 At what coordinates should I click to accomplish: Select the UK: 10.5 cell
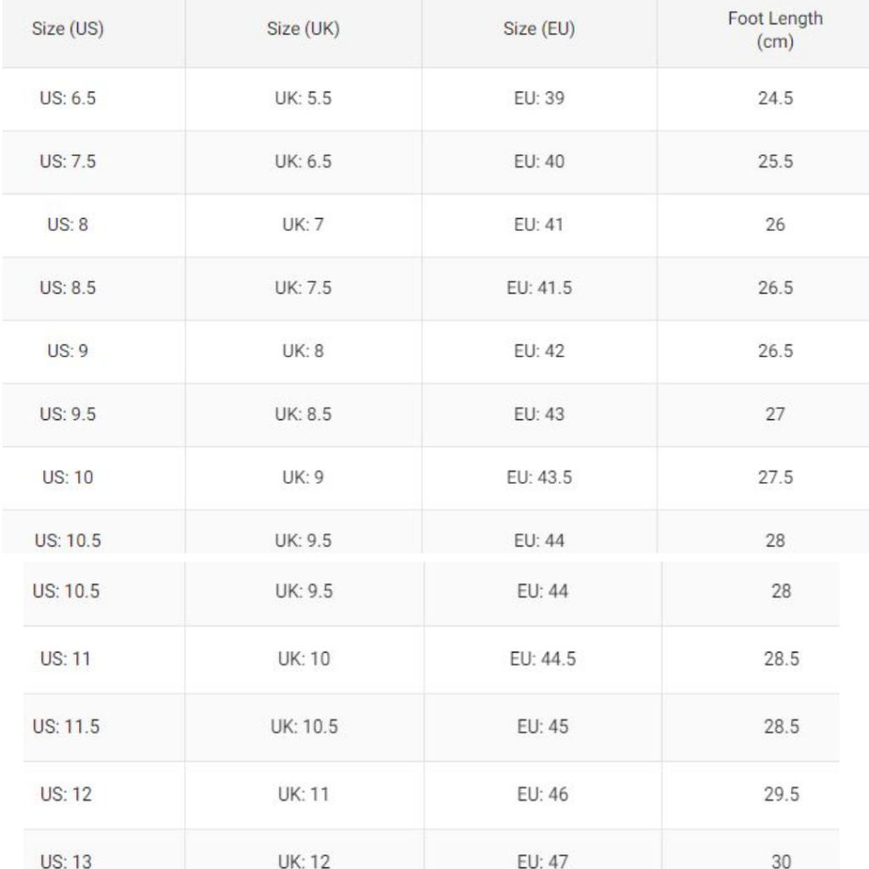(304, 726)
